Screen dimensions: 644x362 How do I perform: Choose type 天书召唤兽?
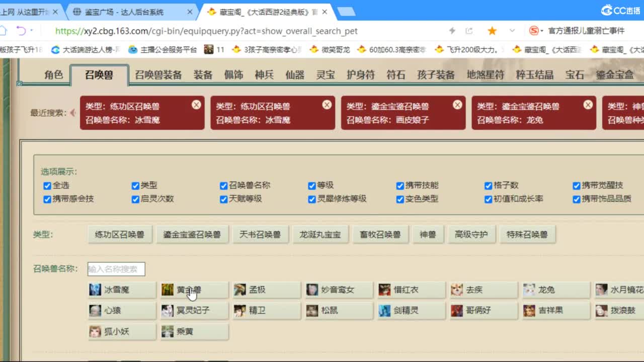coord(260,234)
